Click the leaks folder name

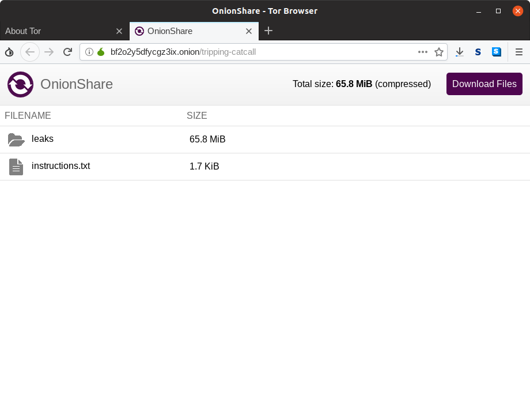coord(43,139)
